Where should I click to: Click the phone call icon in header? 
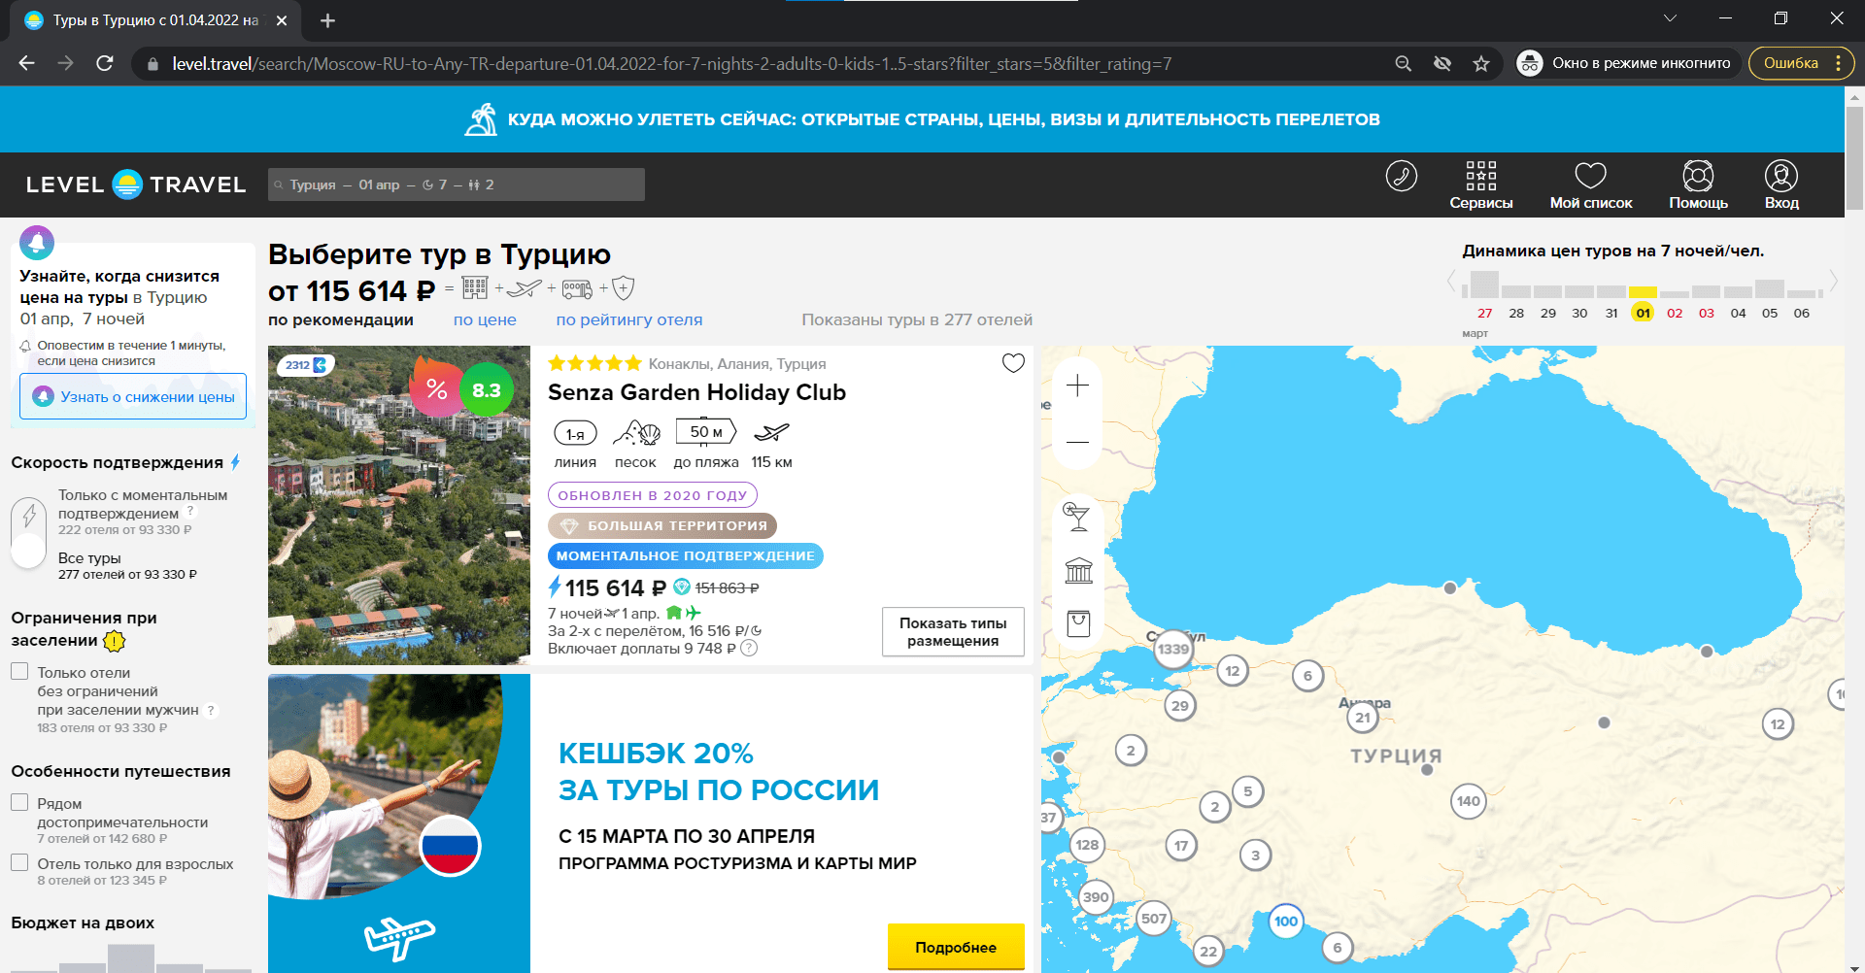[x=1401, y=176]
